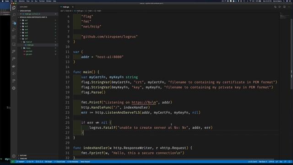Viewport: 293px width, 165px height.
Task: Select the main.go editor tab
Action: pos(66,7)
